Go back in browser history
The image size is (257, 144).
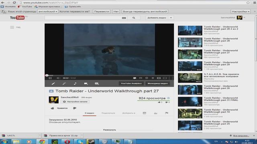click(3, 3)
